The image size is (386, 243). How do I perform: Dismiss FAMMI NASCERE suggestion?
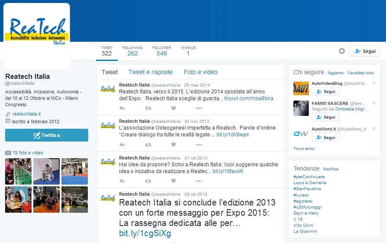(374, 103)
